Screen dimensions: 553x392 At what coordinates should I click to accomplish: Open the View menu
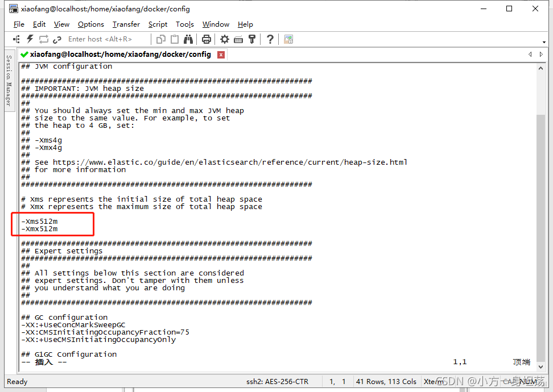pos(61,24)
